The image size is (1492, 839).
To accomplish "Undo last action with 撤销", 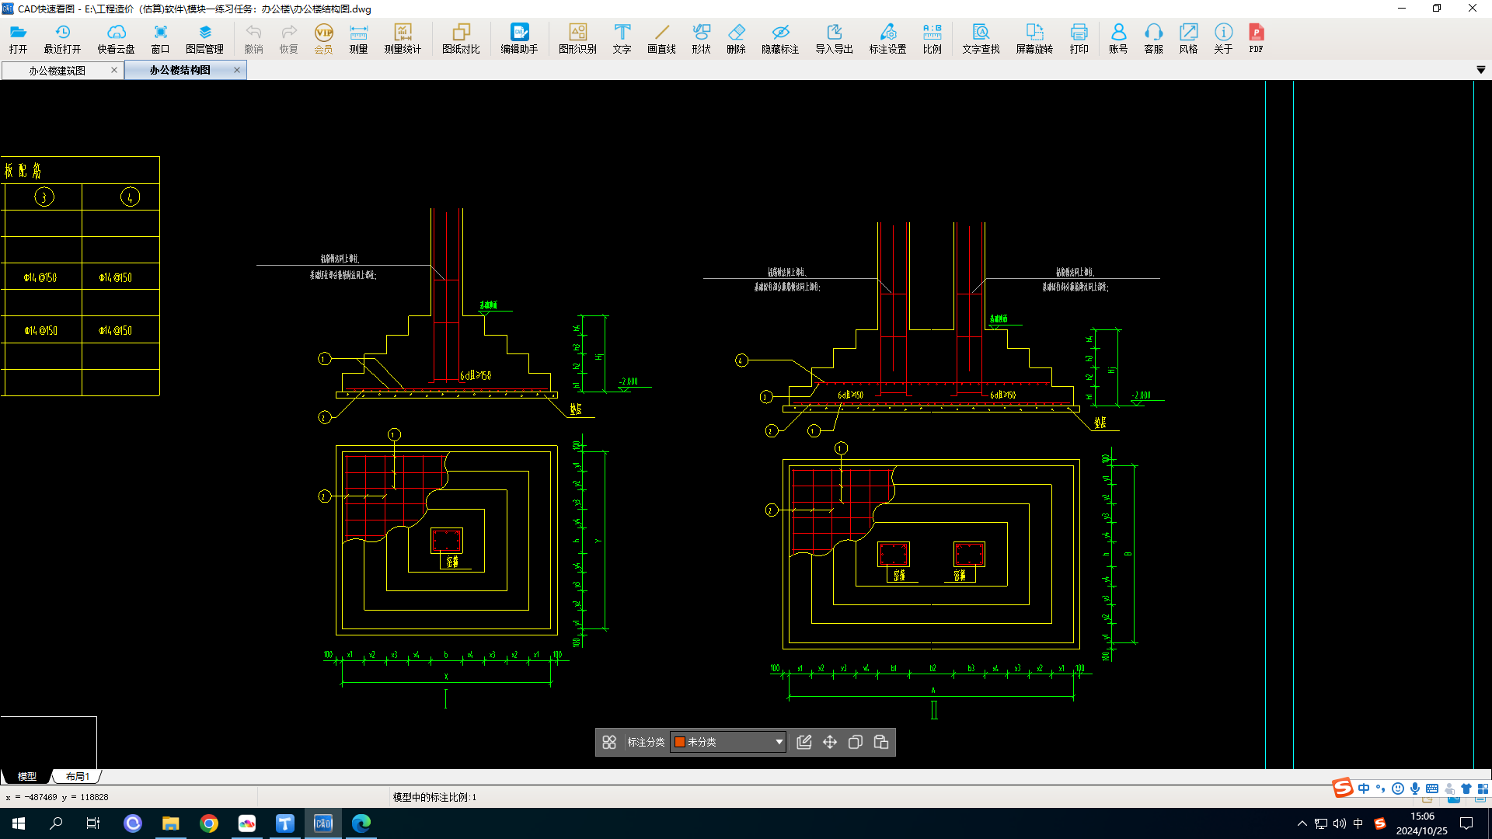I will (x=253, y=39).
